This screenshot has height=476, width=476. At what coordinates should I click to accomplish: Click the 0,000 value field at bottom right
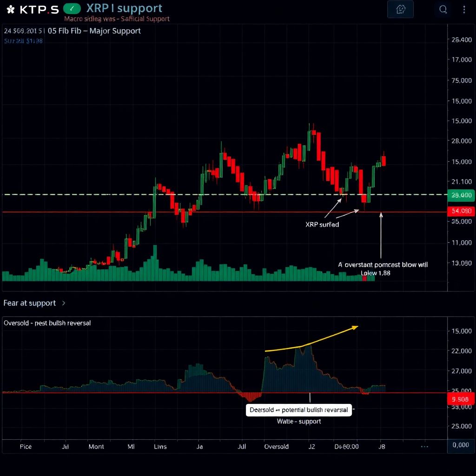click(461, 445)
